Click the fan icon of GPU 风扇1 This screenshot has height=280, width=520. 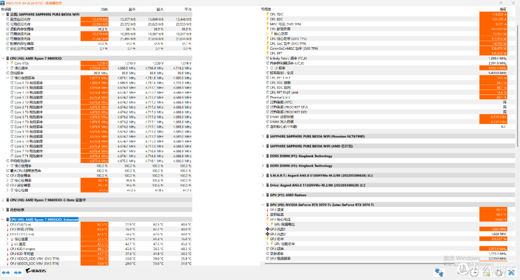point(267,229)
